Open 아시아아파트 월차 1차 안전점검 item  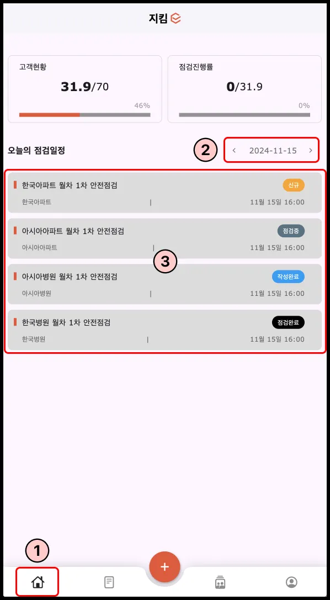(165, 238)
